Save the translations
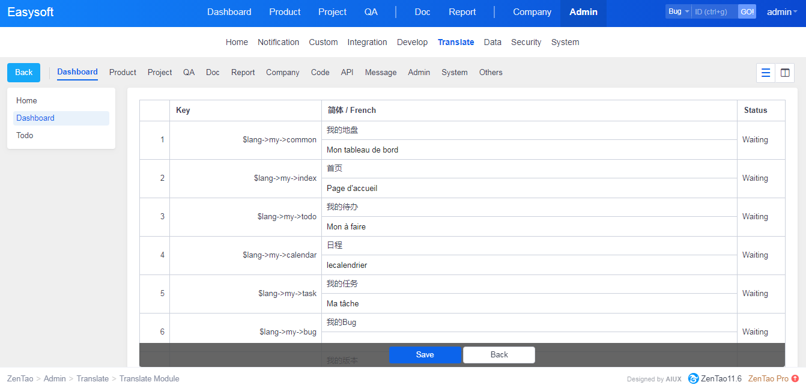This screenshot has width=806, height=388. [x=425, y=355]
